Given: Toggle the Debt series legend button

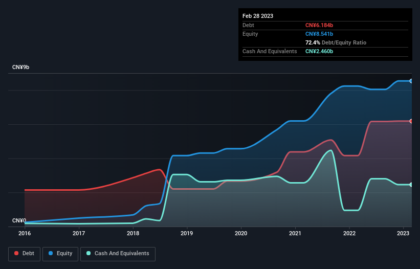Looking at the screenshot, I should pyautogui.click(x=25, y=254).
